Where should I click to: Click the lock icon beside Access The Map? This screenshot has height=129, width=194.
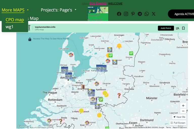pyautogui.click(x=30, y=39)
